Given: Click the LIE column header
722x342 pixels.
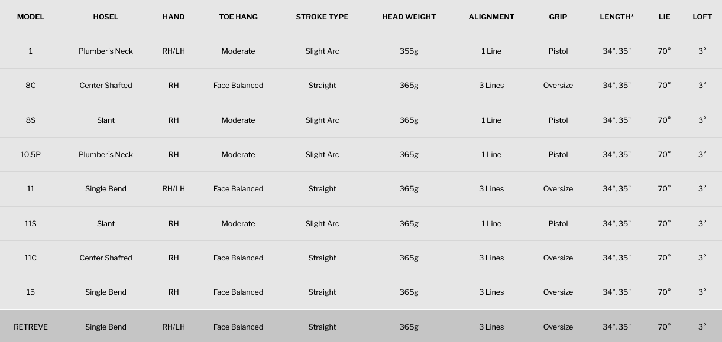Looking at the screenshot, I should point(665,17).
